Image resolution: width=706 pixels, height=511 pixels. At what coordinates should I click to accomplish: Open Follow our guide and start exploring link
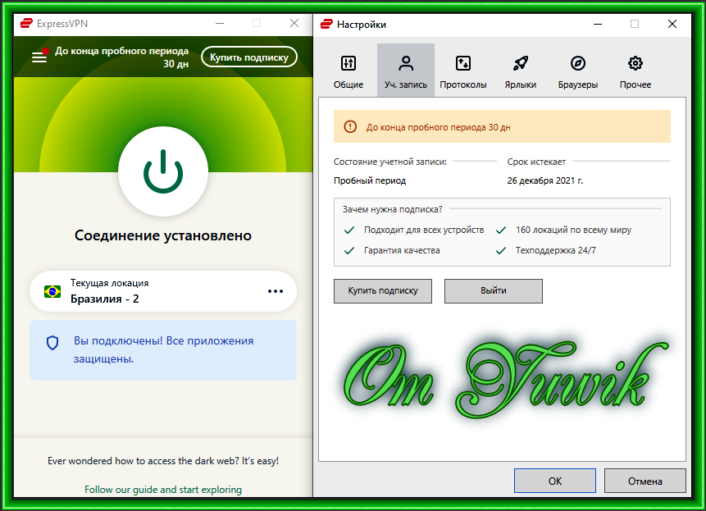tap(163, 490)
